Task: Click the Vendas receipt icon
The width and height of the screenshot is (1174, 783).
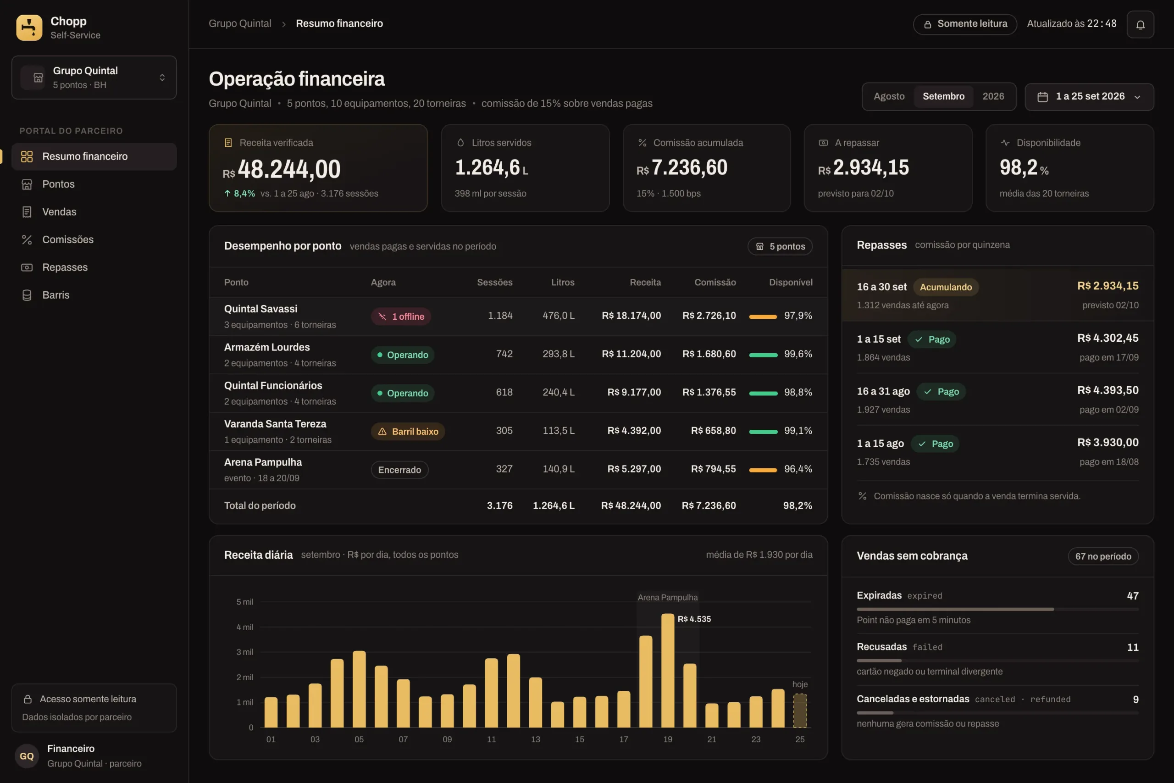Action: pos(27,212)
